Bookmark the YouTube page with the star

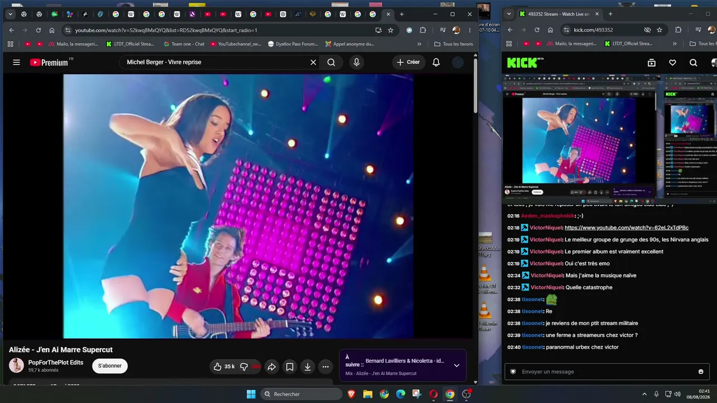(x=390, y=30)
